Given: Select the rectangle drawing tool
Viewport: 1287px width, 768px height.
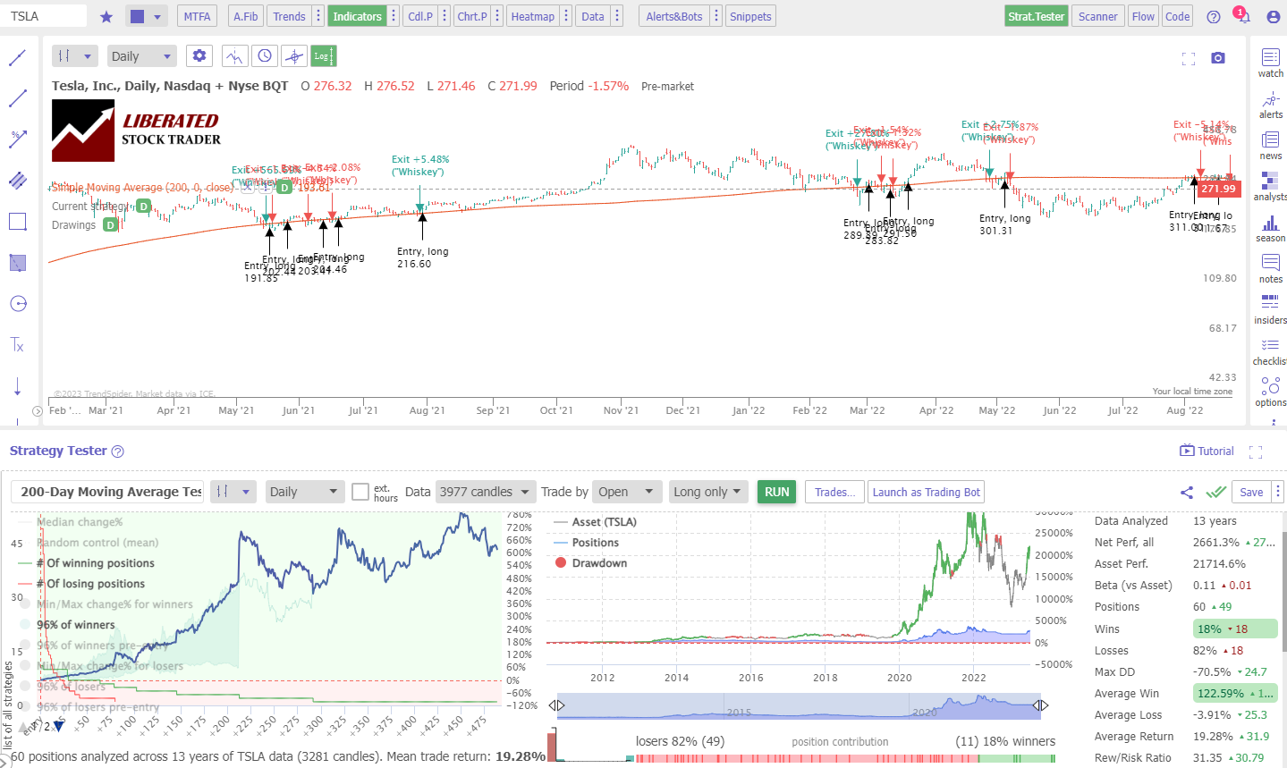Looking at the screenshot, I should [x=18, y=222].
